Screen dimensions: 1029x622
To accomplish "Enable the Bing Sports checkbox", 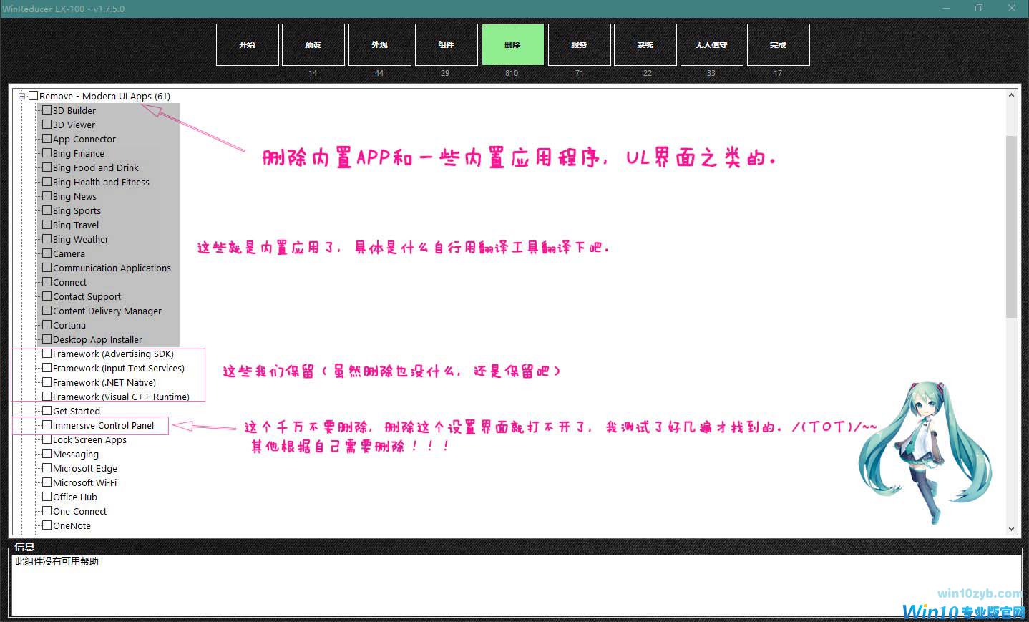I will tap(47, 210).
